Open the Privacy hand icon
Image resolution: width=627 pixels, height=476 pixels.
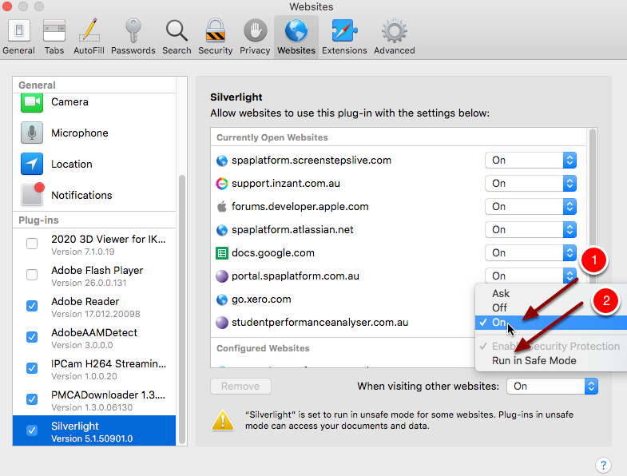[x=255, y=30]
